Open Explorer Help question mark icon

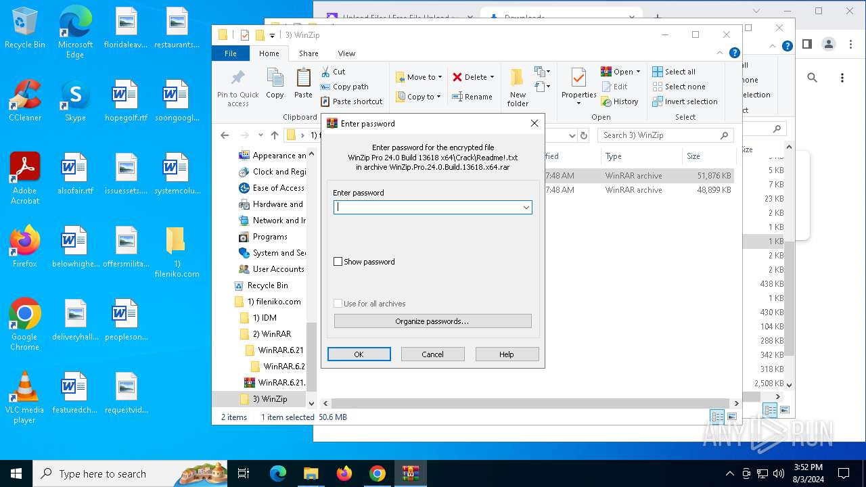coord(735,53)
